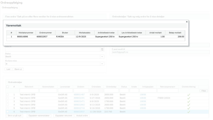Focus the Varemottaker filter input
213x120 pixels.
[48, 91]
